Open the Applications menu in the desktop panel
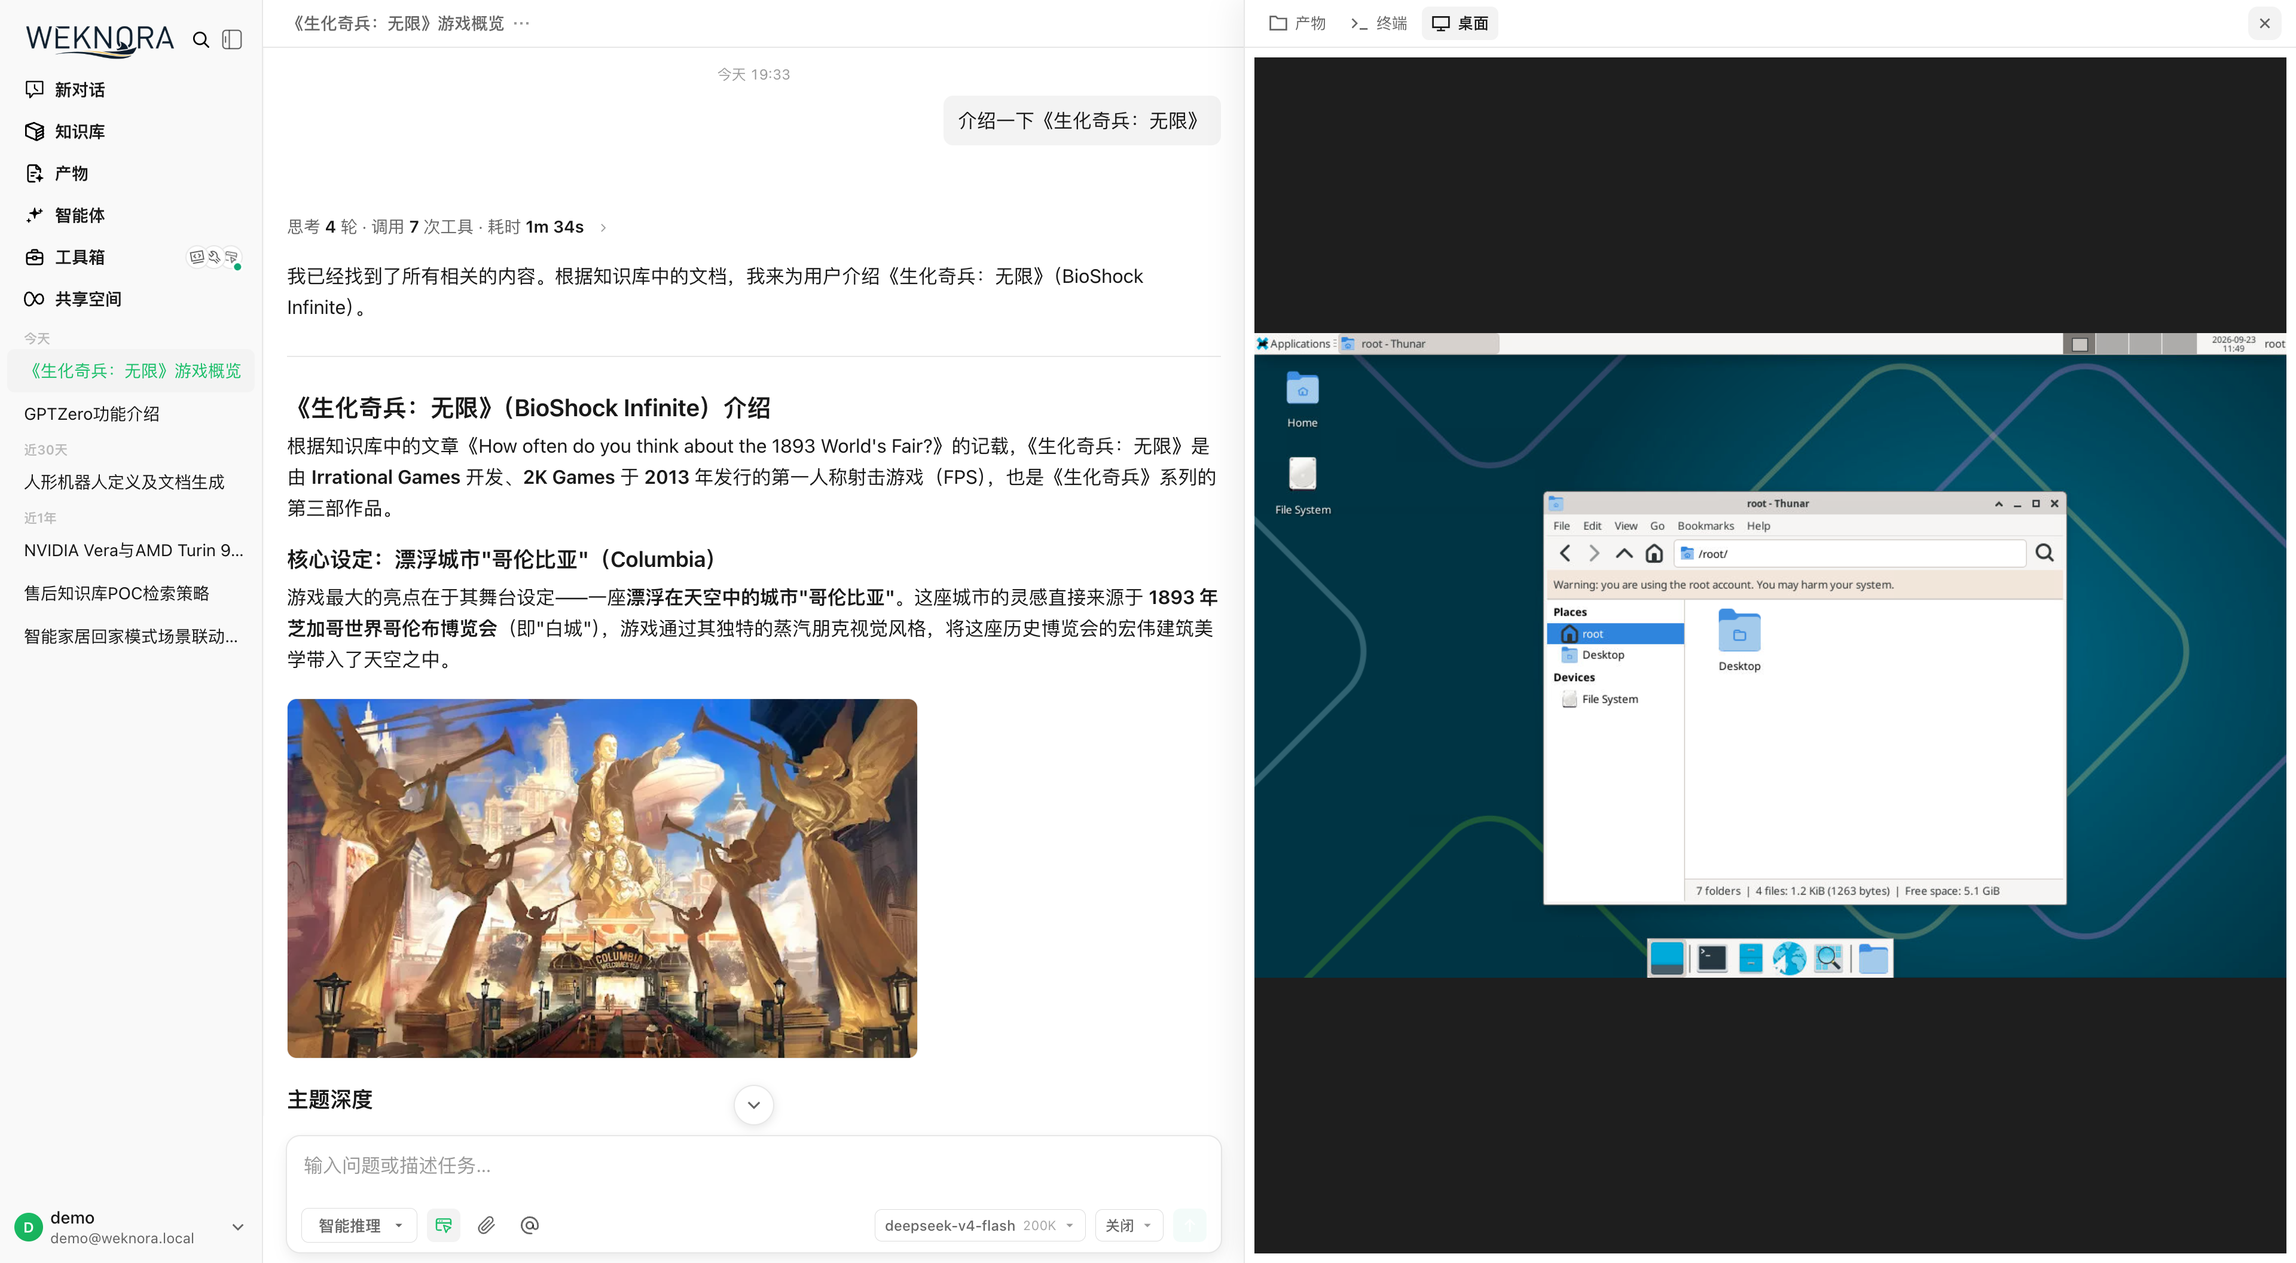Viewport: 2296px width, 1263px height. click(1293, 343)
